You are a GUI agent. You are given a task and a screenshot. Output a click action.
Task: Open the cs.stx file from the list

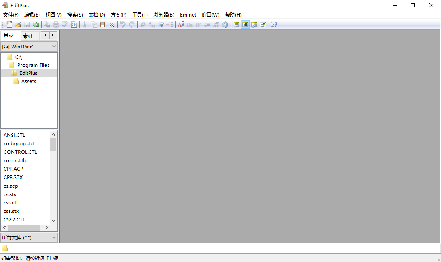coord(9,194)
